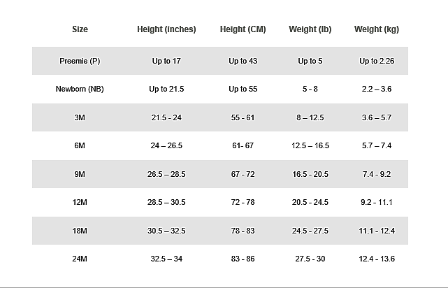Click the 6M size label
The width and height of the screenshot is (448, 288).
click(x=80, y=146)
